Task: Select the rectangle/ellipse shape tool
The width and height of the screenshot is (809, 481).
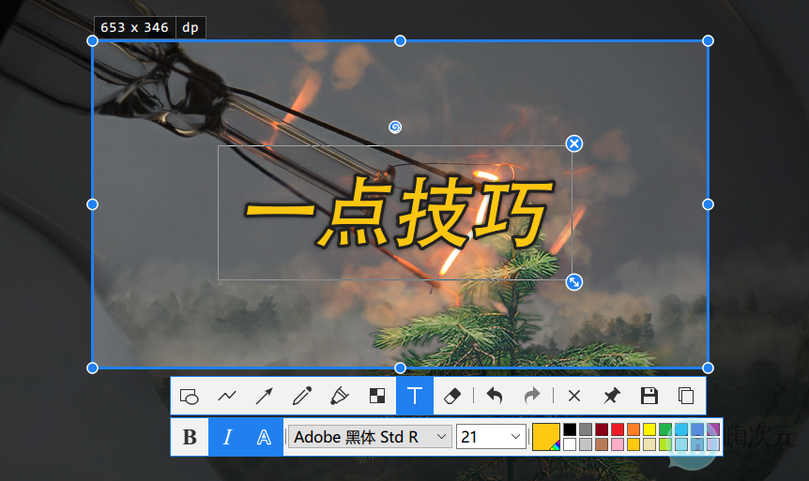Action: pyautogui.click(x=190, y=397)
